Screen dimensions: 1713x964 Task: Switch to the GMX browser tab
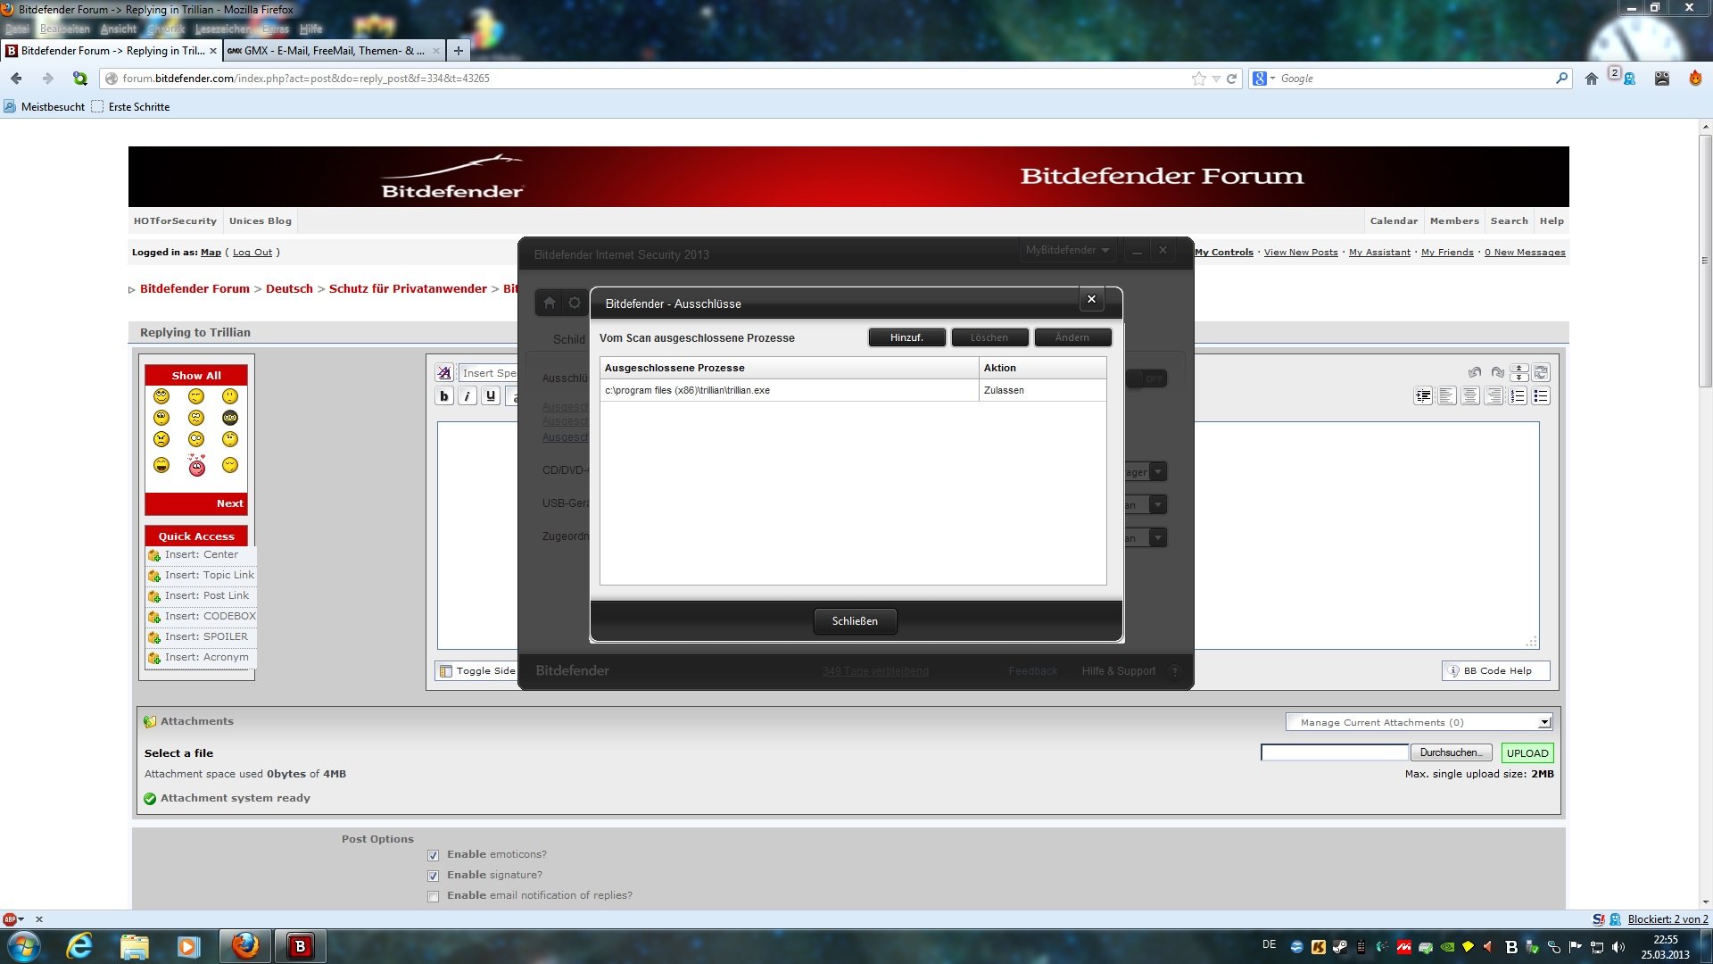click(333, 51)
